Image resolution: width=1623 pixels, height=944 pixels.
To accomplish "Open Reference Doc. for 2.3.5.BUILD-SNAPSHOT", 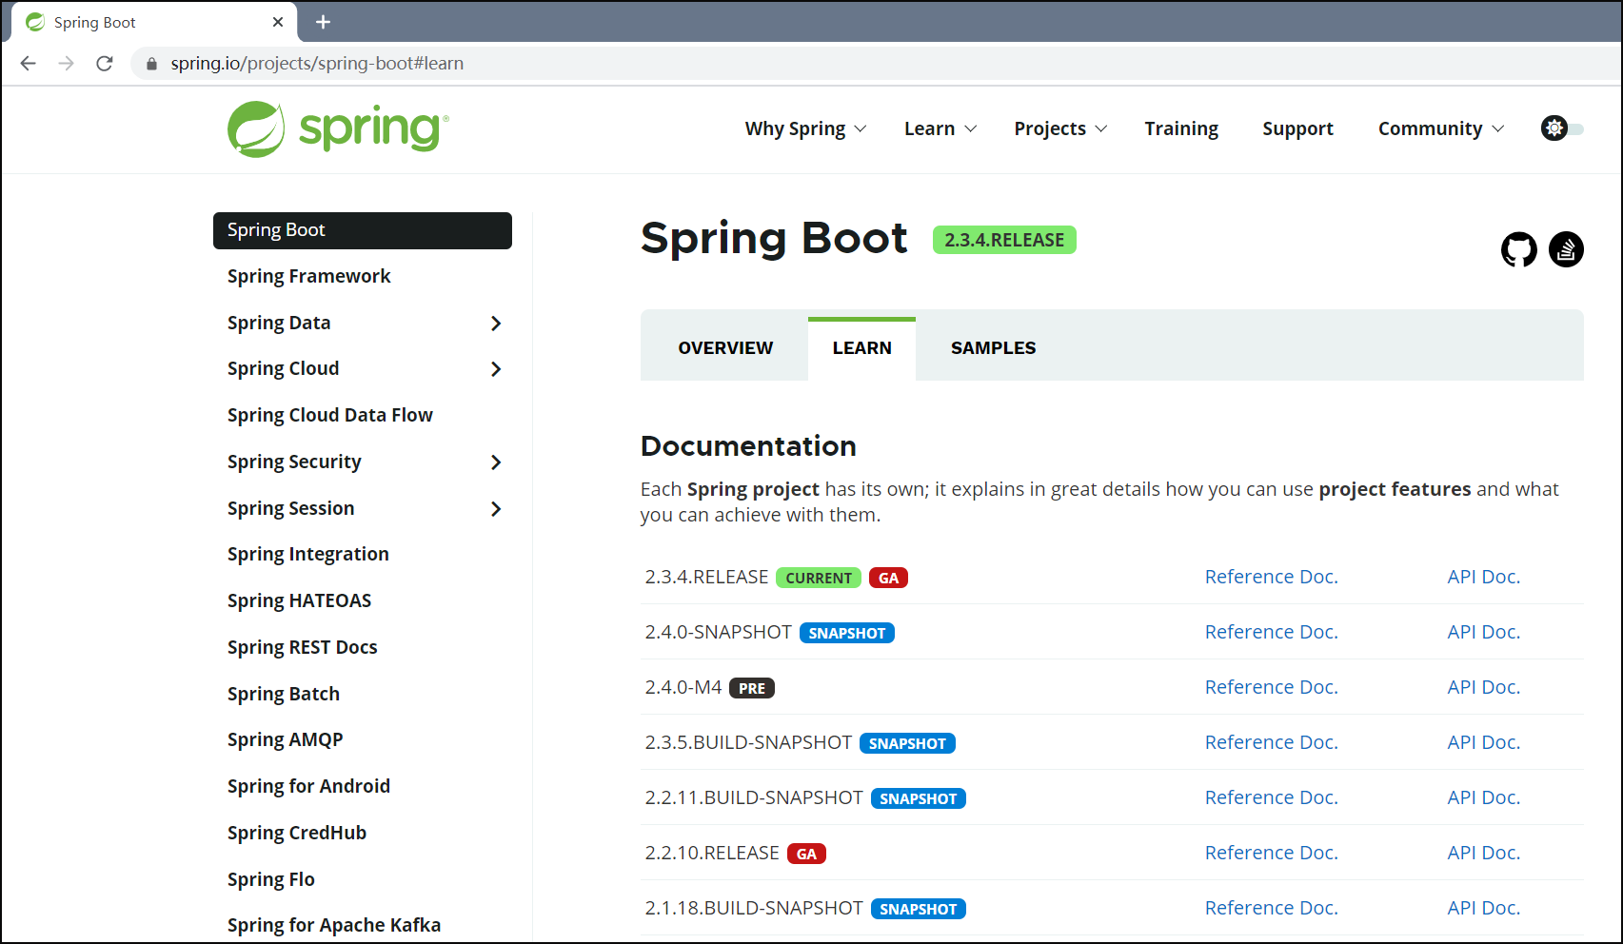I will tap(1272, 742).
